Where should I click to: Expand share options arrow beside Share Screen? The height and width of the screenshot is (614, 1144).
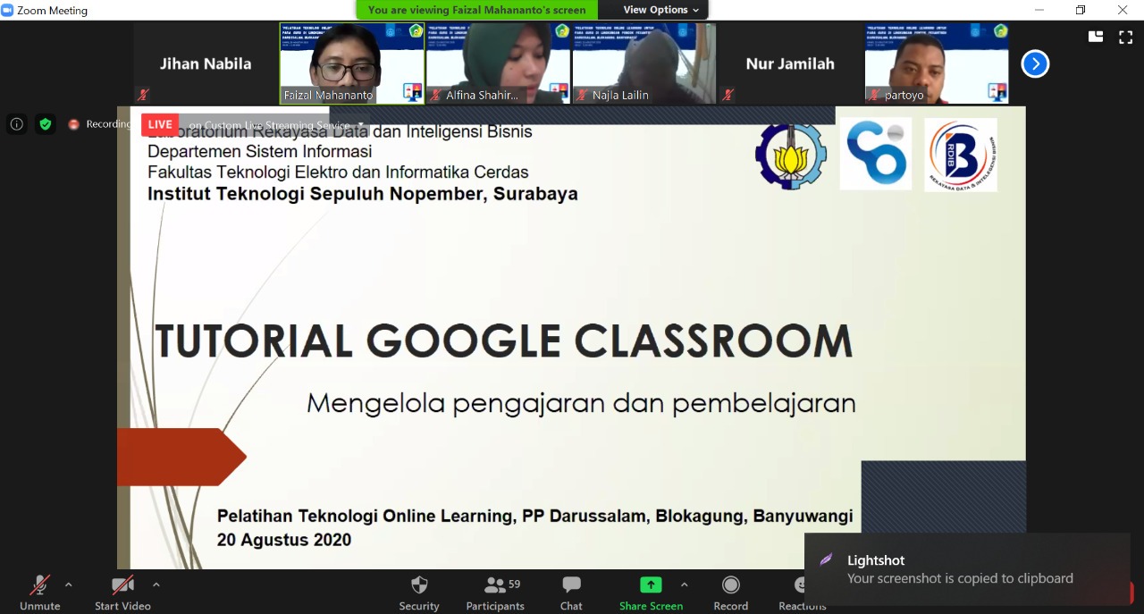click(x=685, y=585)
